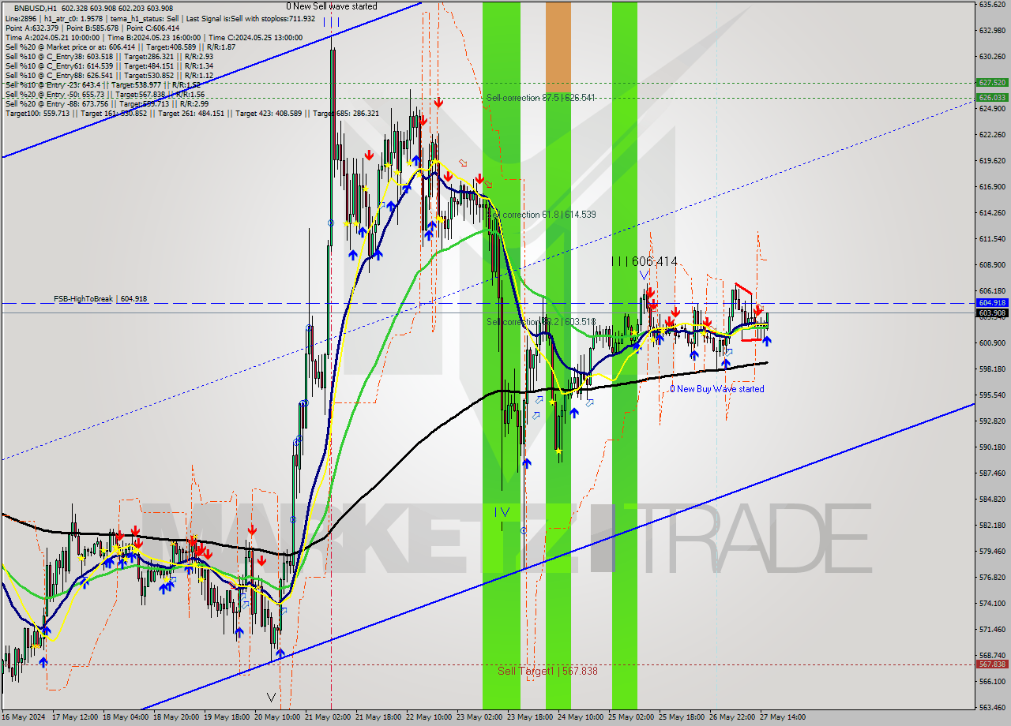Select the 'I I I 606.414' wave label
The image size is (1011, 726).
pyautogui.click(x=645, y=261)
